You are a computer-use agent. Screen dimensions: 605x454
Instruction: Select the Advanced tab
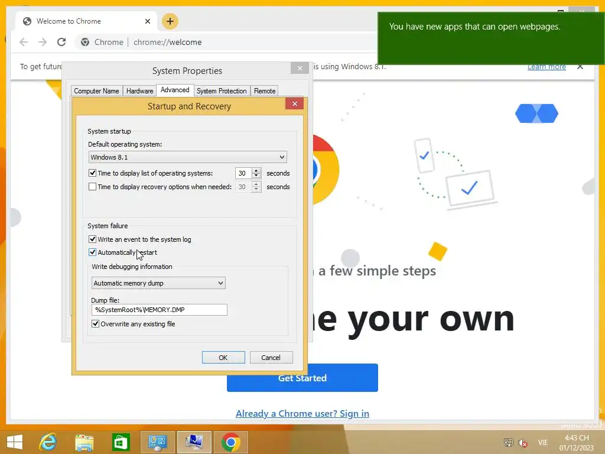tap(175, 90)
